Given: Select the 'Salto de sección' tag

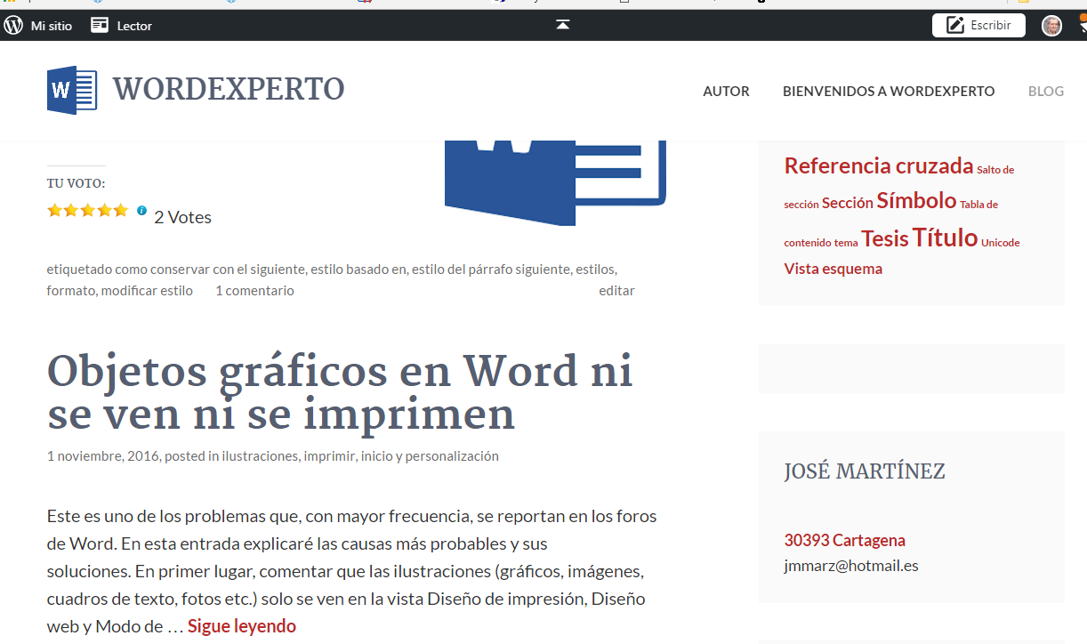Looking at the screenshot, I should click(898, 187).
